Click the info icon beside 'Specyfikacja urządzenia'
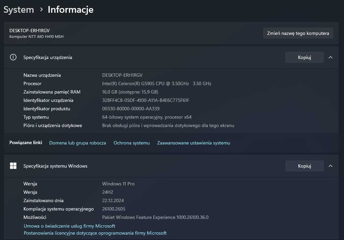Viewport: 344px width, 240px height. pyautogui.click(x=13, y=57)
